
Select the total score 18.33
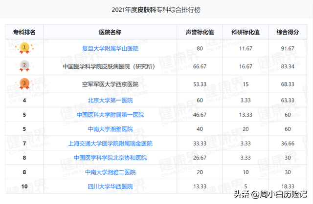pos(288,186)
